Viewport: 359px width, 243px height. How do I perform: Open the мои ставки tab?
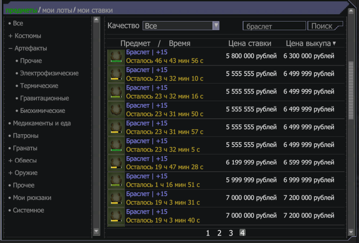coord(95,10)
